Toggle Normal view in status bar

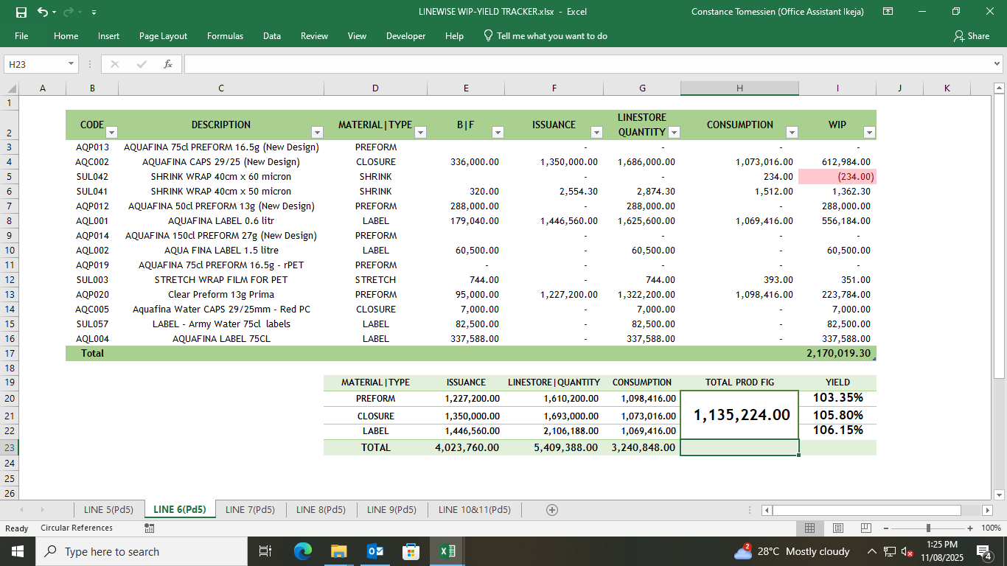pos(809,528)
